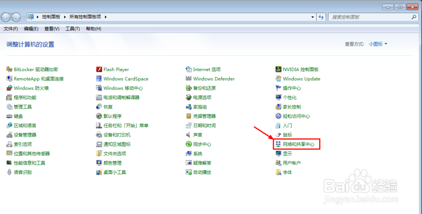Open the 日期和时间 item
The image size is (422, 214).
coord(205,125)
